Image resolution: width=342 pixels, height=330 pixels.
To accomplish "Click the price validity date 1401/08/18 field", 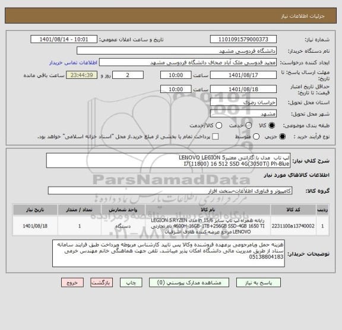I will [243, 89].
